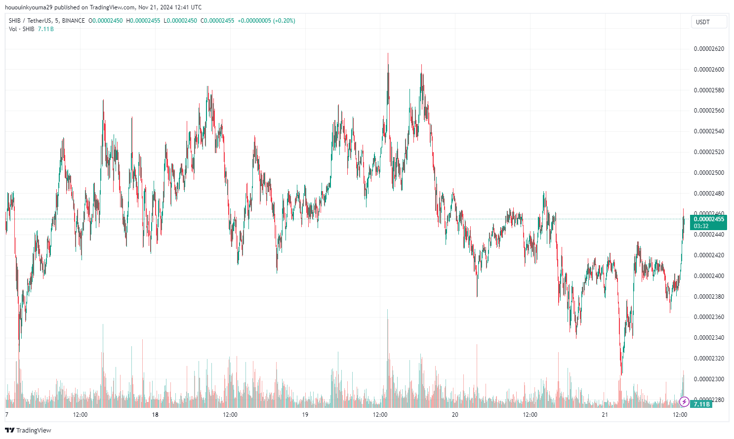Click the 0.00002580 price axis label
This screenshot has width=734, height=439.
coord(709,90)
